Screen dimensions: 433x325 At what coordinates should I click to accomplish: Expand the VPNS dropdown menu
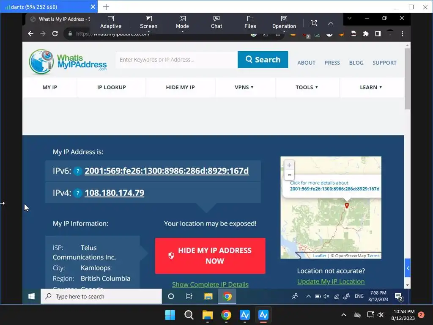coord(244,87)
